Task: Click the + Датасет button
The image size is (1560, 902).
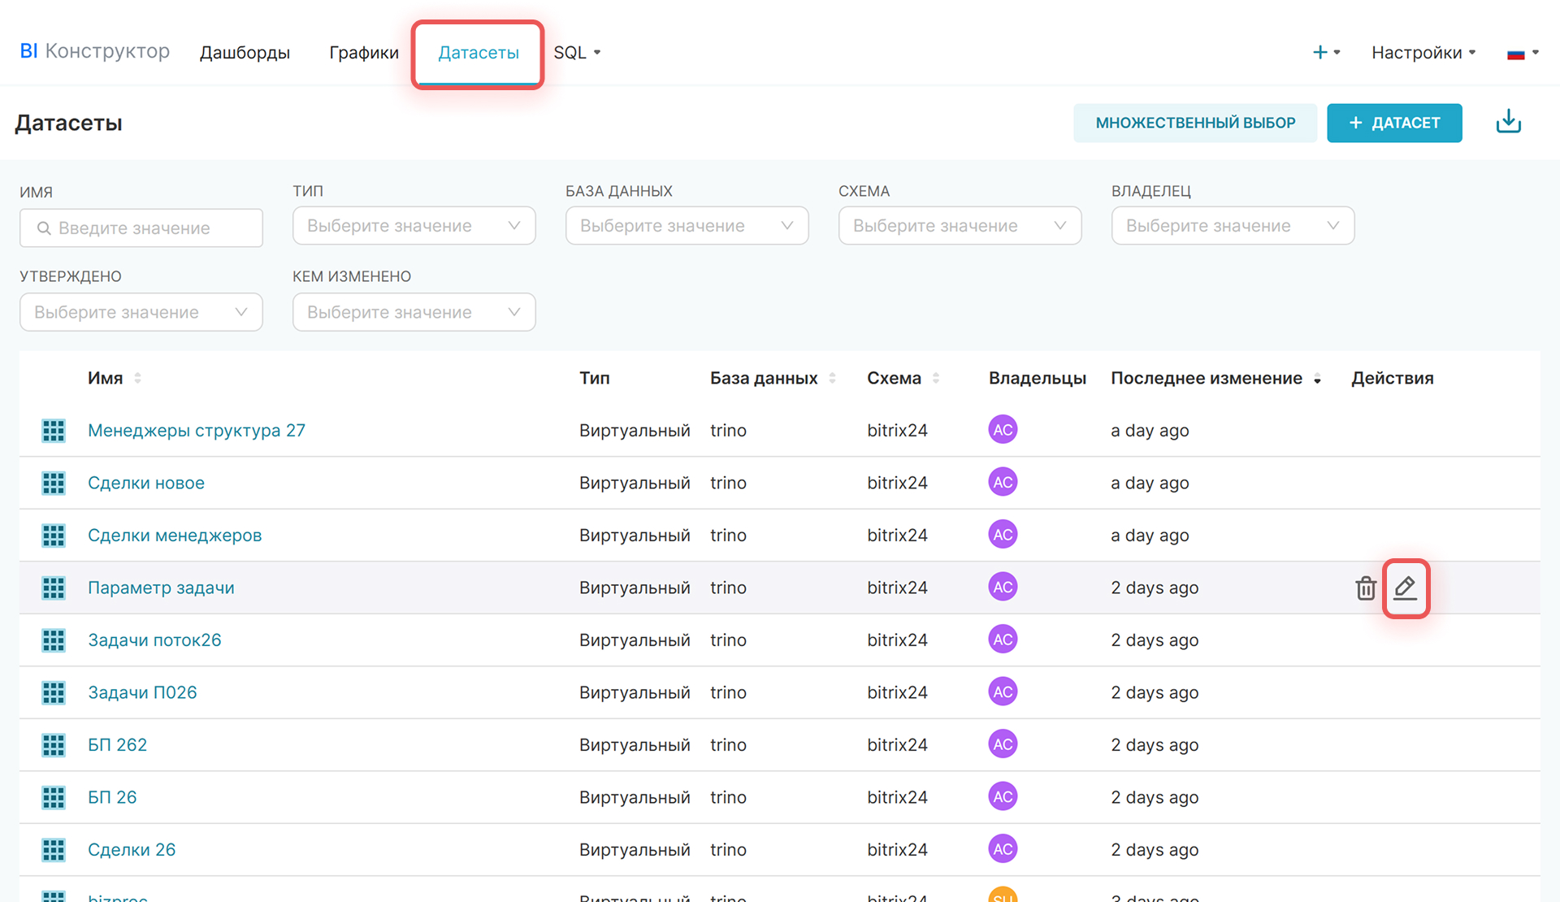Action: pos(1393,123)
